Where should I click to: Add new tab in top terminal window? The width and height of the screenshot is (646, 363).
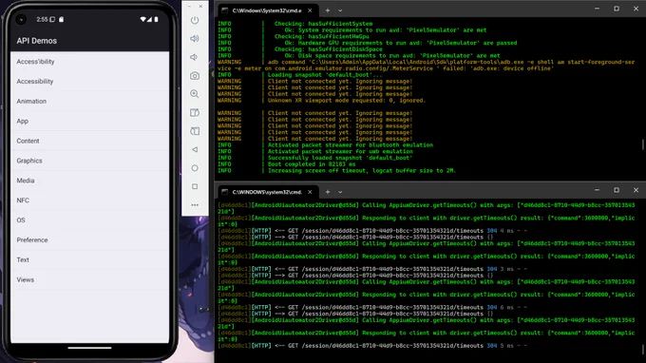[x=328, y=10]
